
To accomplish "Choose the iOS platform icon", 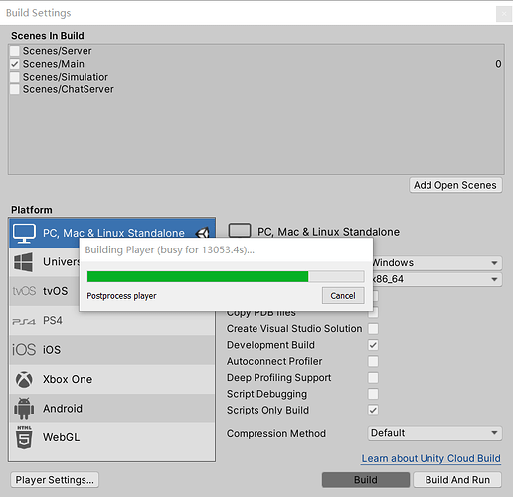I will point(24,350).
